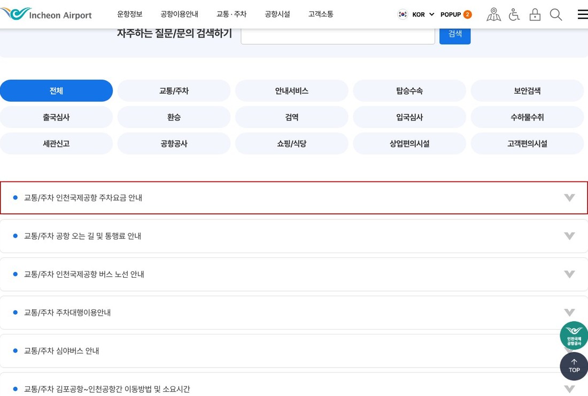Select the 출국심사 category tab
Viewport: 588px width, 396px height.
[x=56, y=117]
